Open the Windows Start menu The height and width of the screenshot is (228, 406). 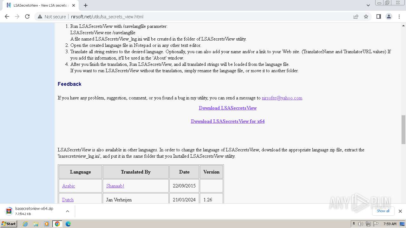click(x=9, y=224)
